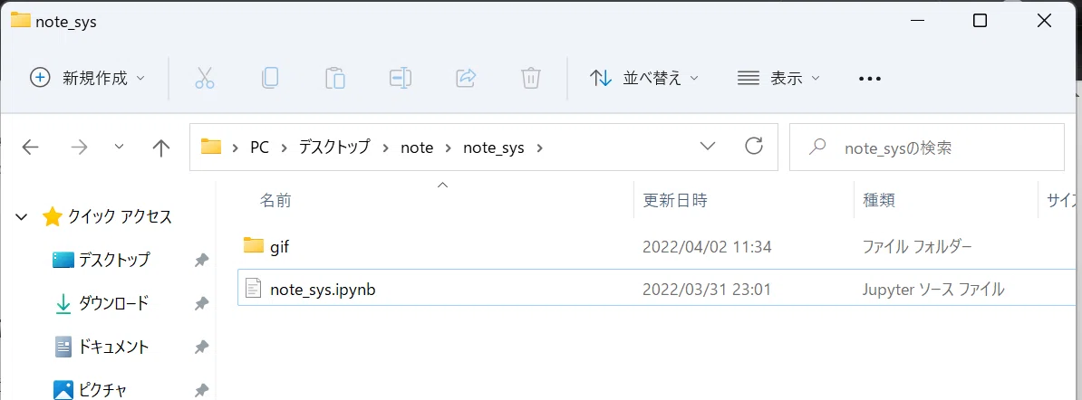Open the 表示 view dropdown

tap(778, 78)
